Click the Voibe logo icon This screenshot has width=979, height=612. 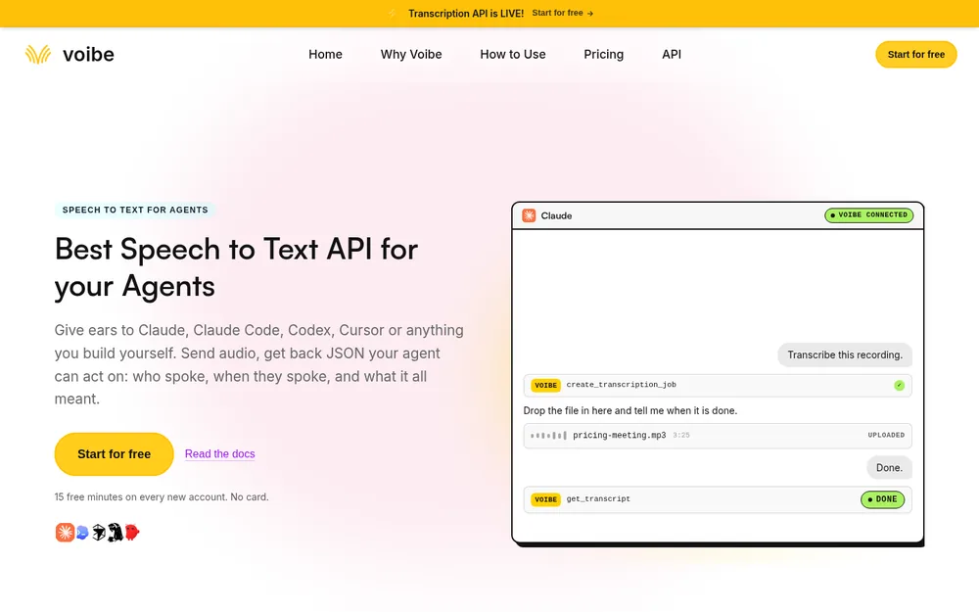(x=38, y=54)
